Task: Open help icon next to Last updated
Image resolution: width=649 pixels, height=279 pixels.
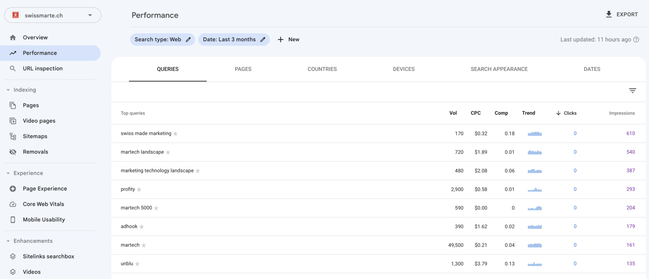Action: click(x=636, y=40)
